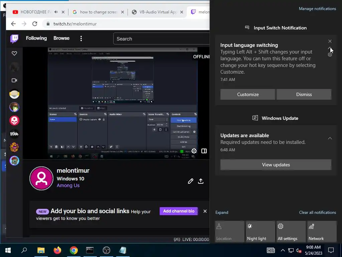This screenshot has width=342, height=257.
Task: Open video player settings gear
Action: click(x=194, y=151)
